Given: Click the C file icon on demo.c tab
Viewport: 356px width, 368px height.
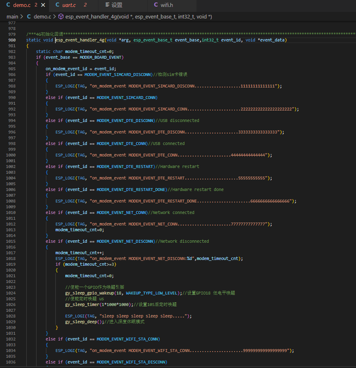Looking at the screenshot, I should pos(8,5).
